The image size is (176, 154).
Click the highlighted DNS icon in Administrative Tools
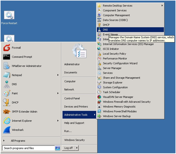pyautogui.click(x=99, y=30)
